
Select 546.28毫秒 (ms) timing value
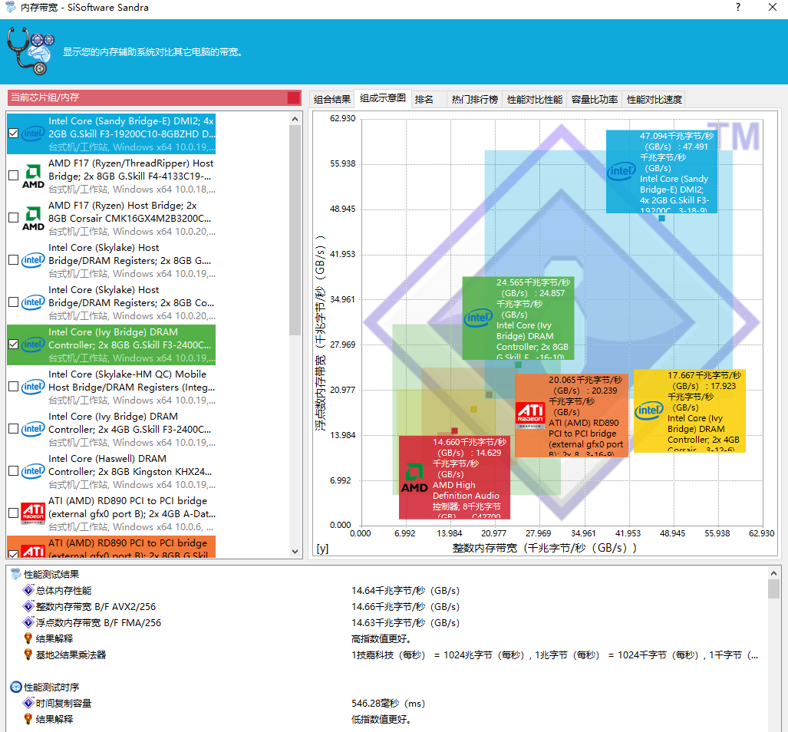[x=388, y=704]
